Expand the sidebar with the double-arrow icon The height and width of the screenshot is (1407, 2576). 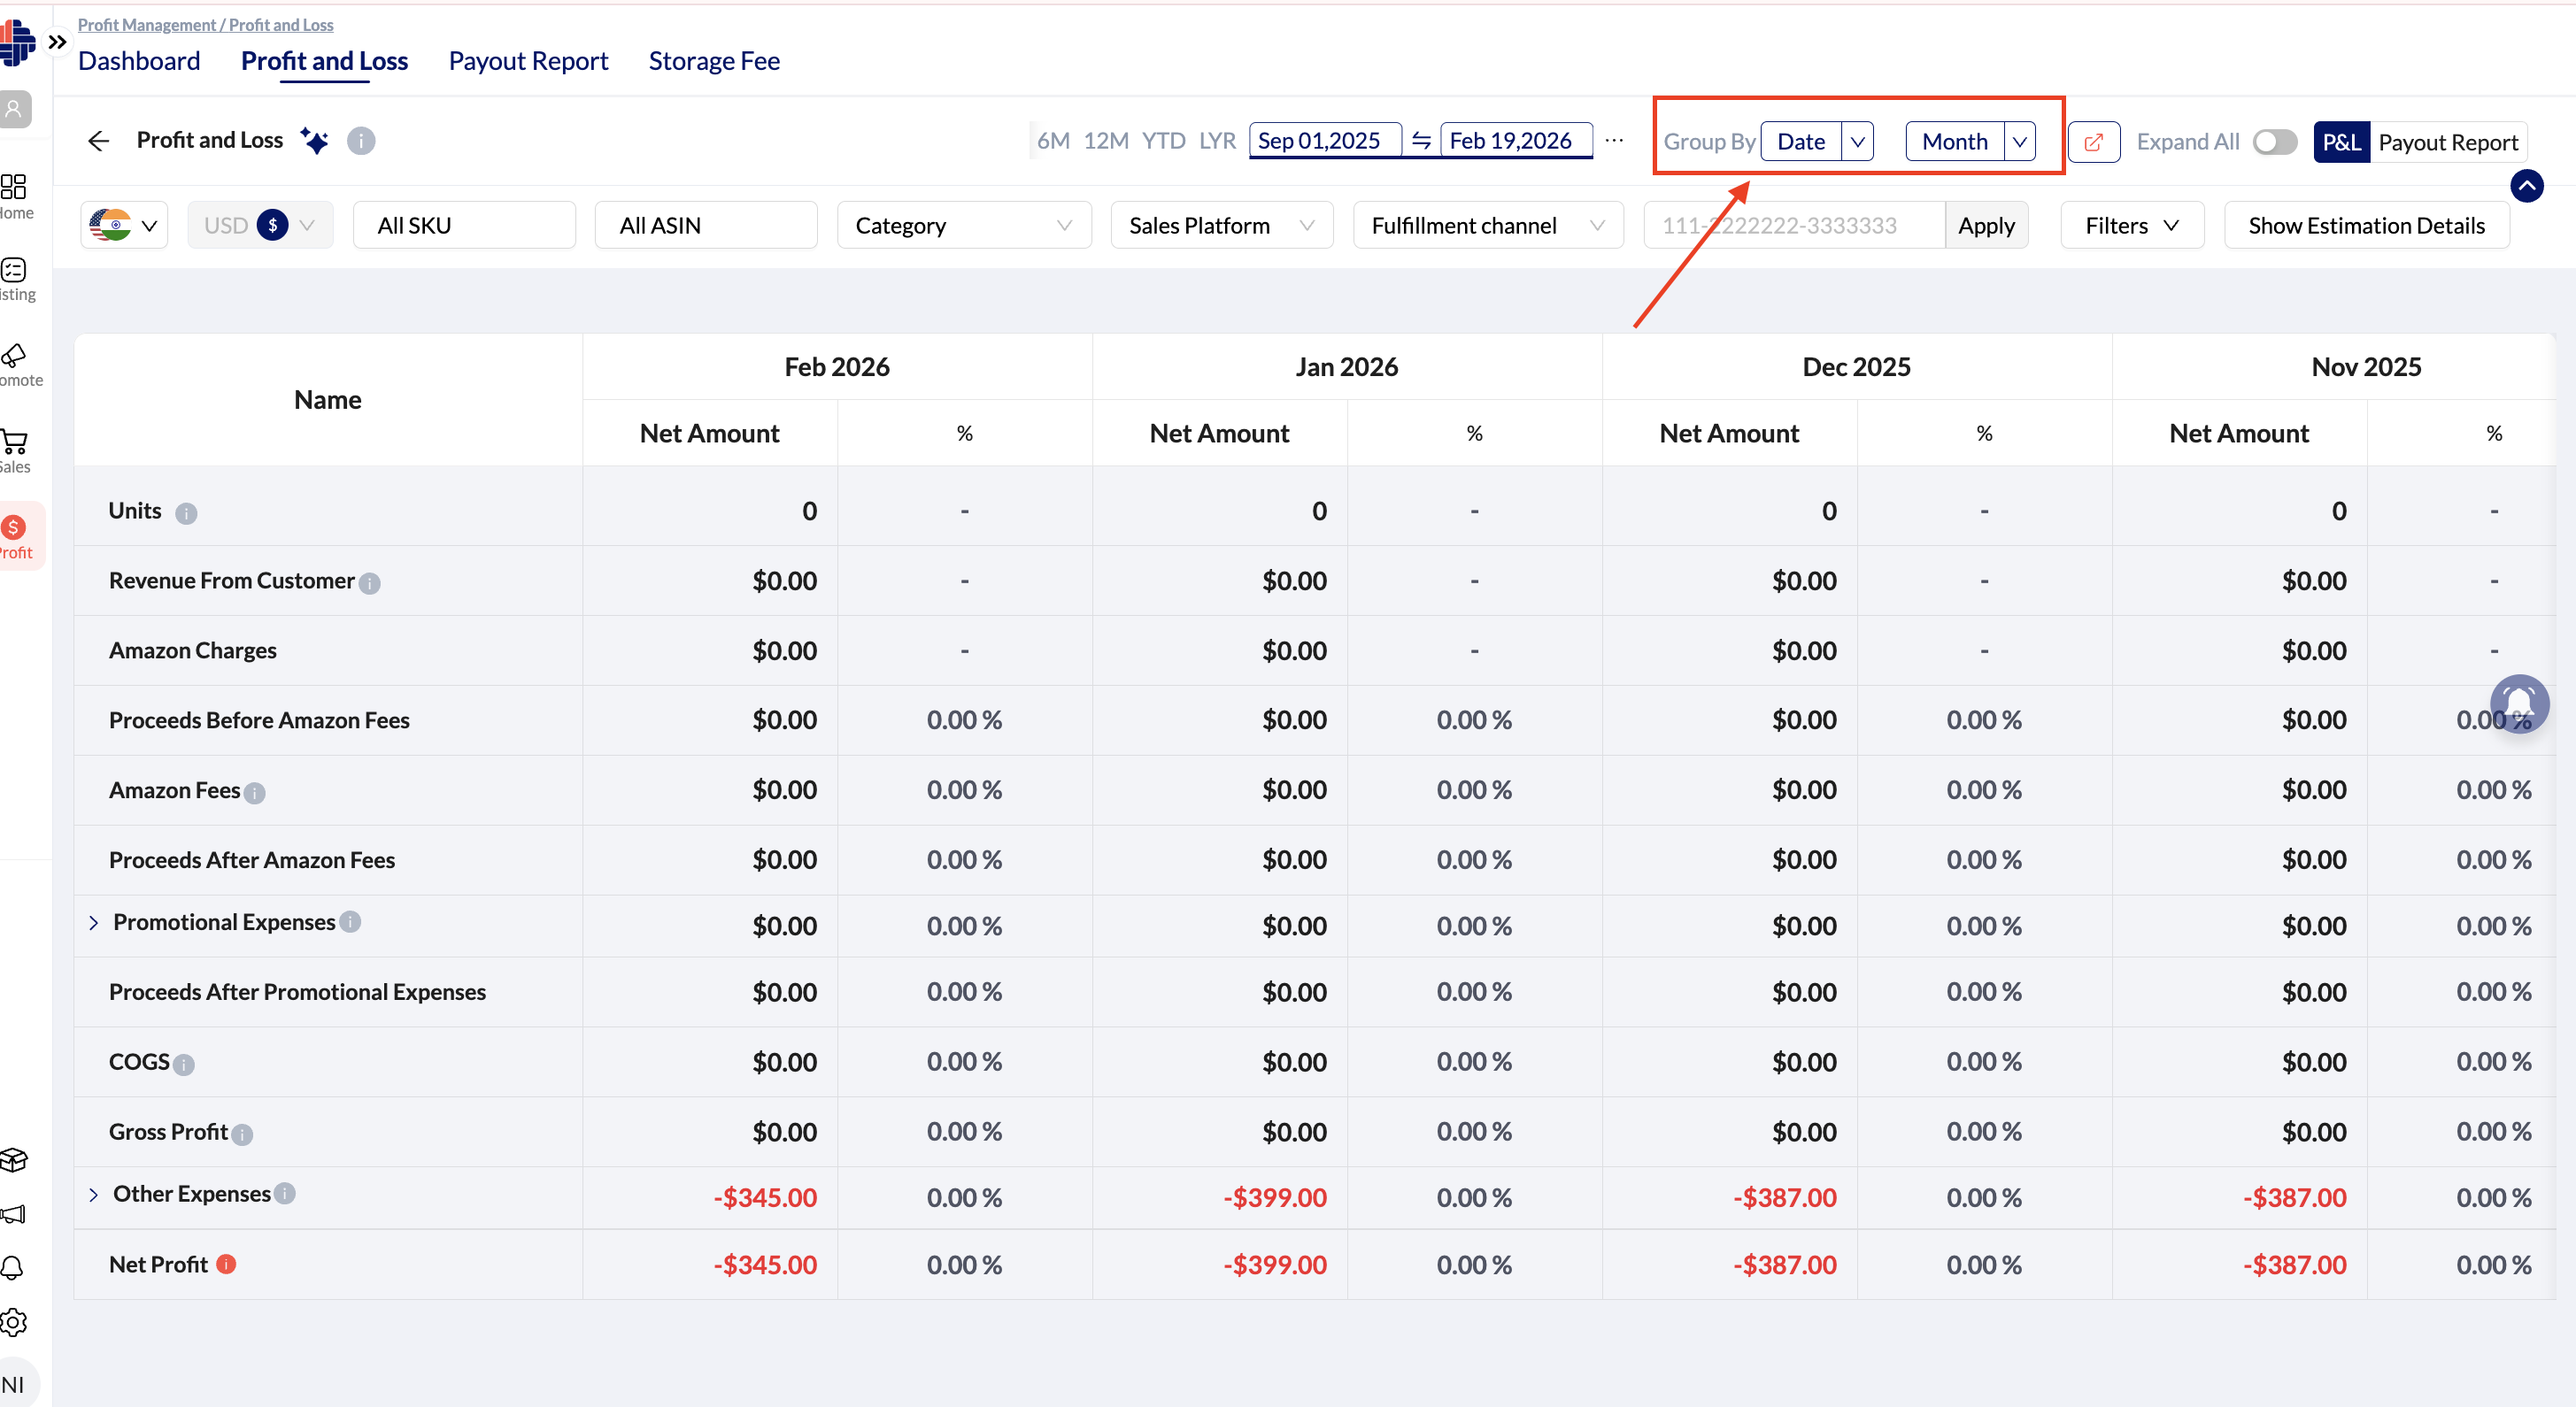click(57, 42)
